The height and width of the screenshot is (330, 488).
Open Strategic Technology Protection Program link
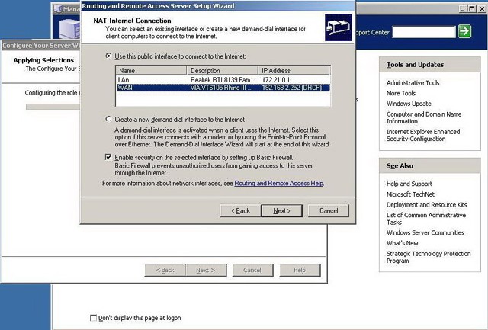point(429,257)
